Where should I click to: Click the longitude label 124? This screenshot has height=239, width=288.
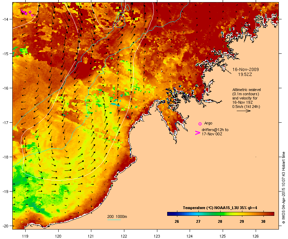click(190, 236)
